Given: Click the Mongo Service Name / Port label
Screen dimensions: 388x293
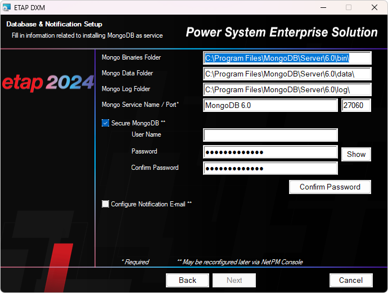Looking at the screenshot, I should point(140,105).
